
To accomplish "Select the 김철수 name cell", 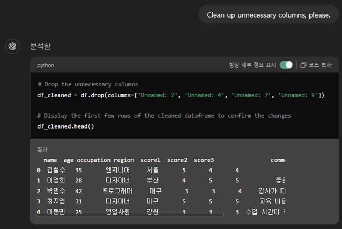I will [x=56, y=170].
